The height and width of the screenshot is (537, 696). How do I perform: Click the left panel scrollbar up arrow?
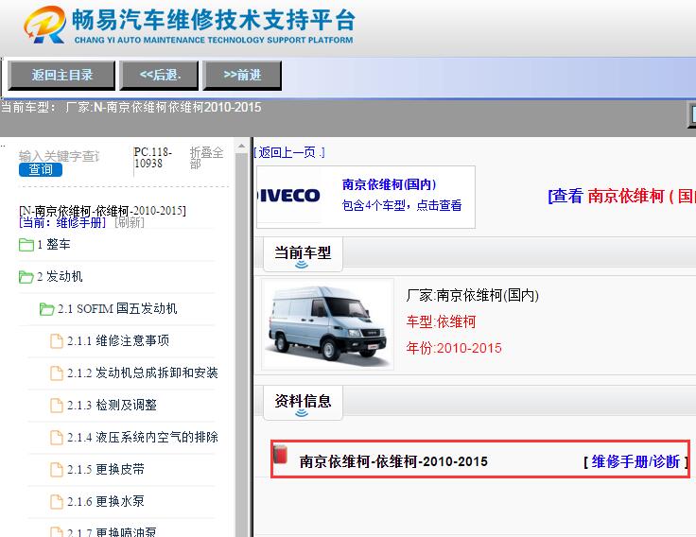[x=241, y=146]
